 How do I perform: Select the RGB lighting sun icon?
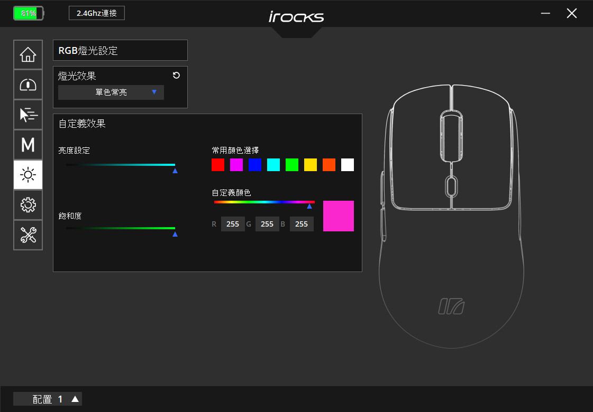(28, 175)
